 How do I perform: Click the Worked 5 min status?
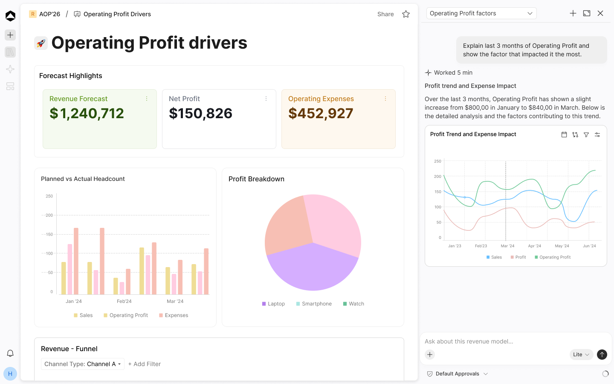[x=449, y=73]
